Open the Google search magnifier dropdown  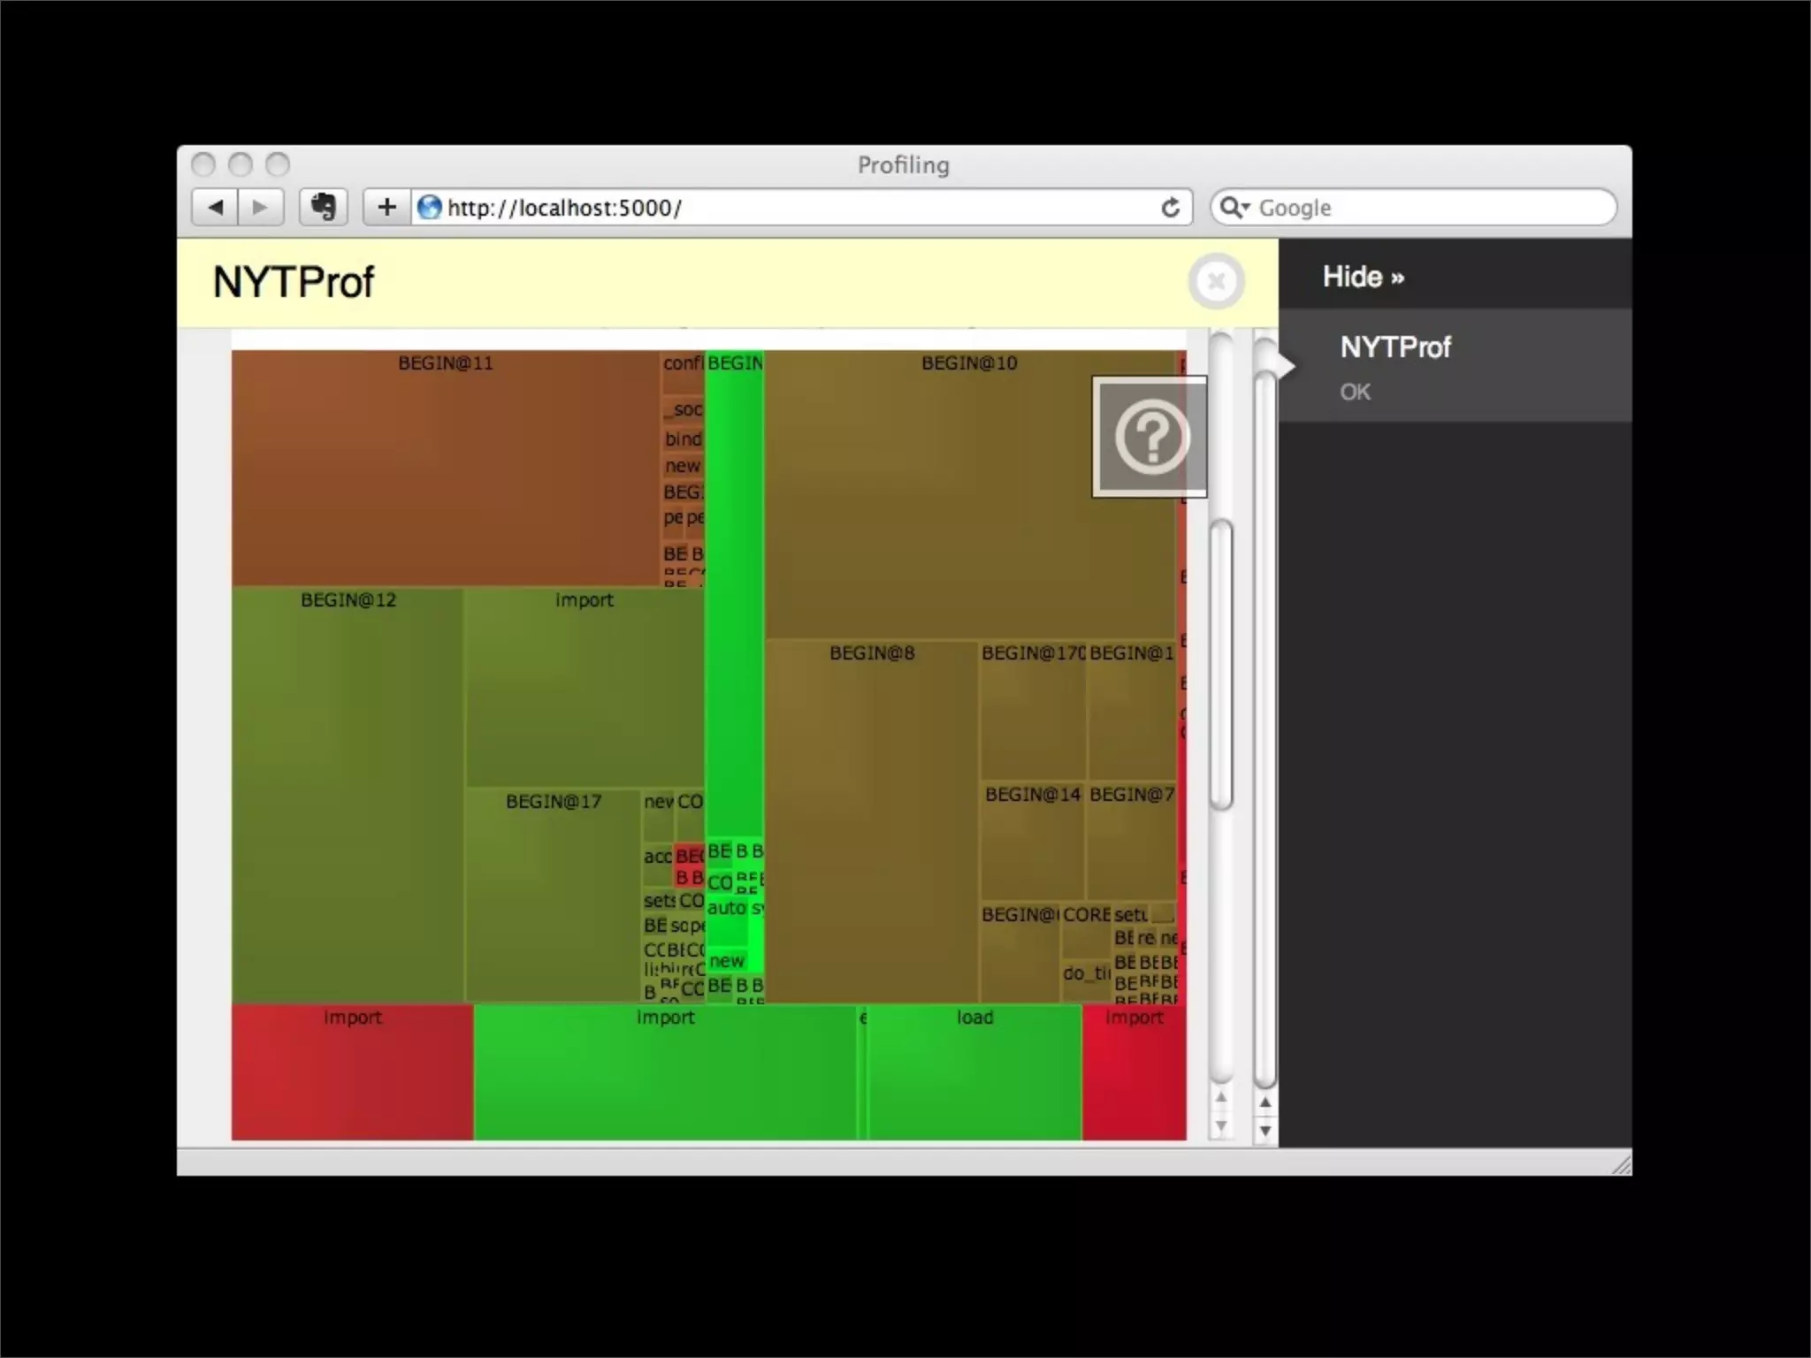1233,208
